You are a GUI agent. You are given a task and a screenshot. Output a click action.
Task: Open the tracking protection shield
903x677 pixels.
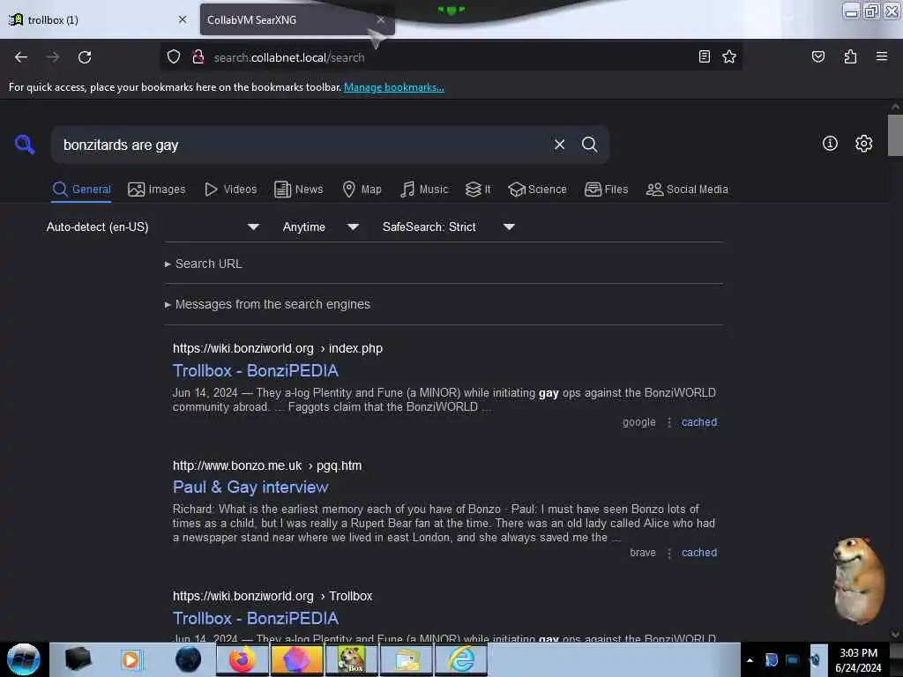pyautogui.click(x=174, y=56)
